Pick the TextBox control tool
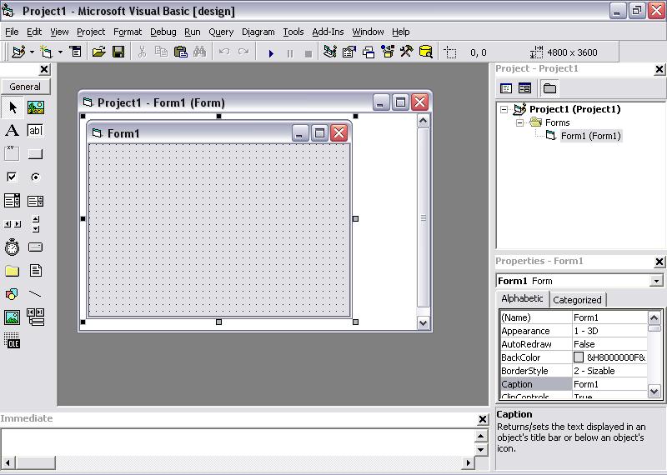This screenshot has width=667, height=475. tap(35, 131)
